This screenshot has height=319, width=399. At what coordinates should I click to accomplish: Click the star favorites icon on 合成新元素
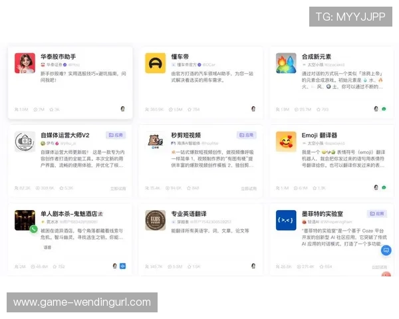tap(318, 110)
